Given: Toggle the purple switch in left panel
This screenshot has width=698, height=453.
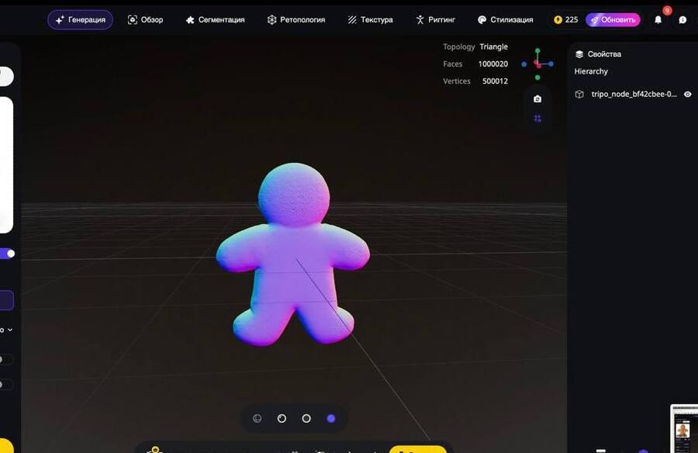Looking at the screenshot, I should pyautogui.click(x=7, y=254).
